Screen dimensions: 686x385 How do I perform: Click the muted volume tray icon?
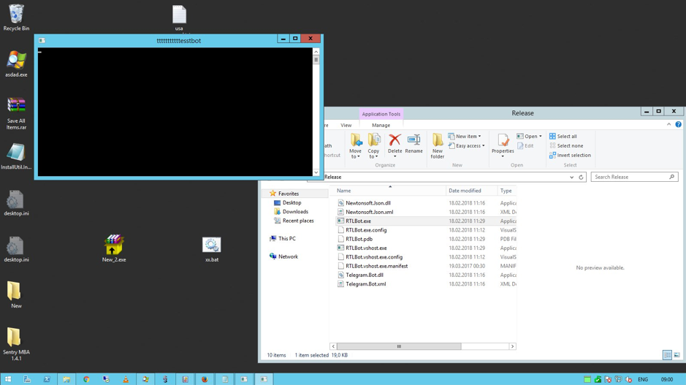point(629,379)
